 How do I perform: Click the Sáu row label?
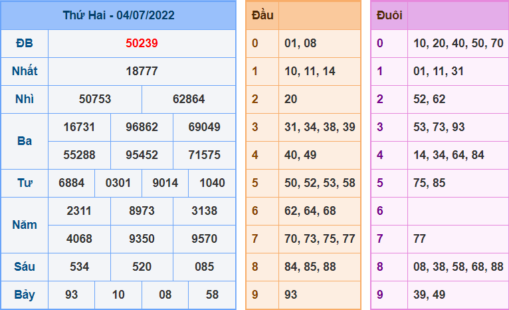pos(25,267)
